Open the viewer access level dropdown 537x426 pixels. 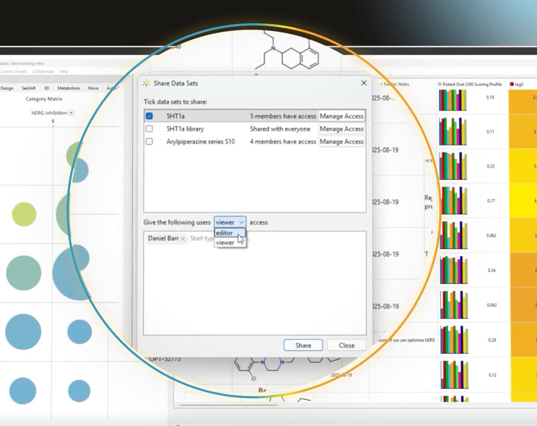click(x=230, y=222)
